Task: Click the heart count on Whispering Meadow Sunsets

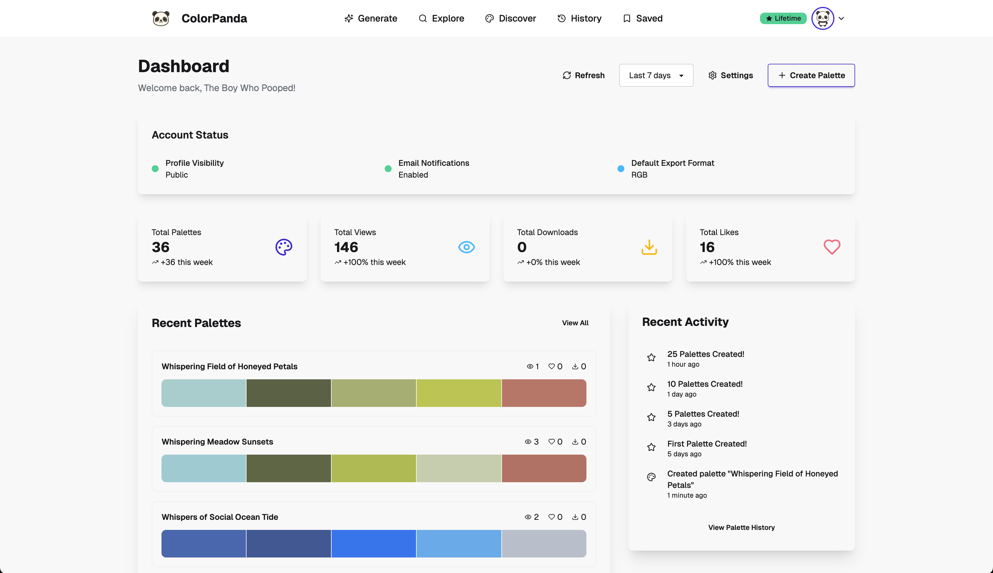Action: click(555, 442)
